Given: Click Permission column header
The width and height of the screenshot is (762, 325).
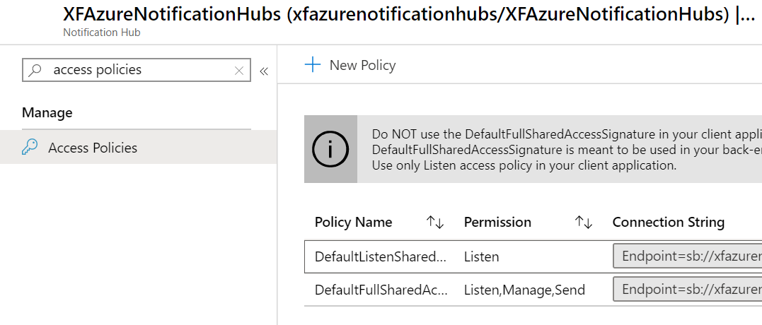Looking at the screenshot, I should point(497,222).
